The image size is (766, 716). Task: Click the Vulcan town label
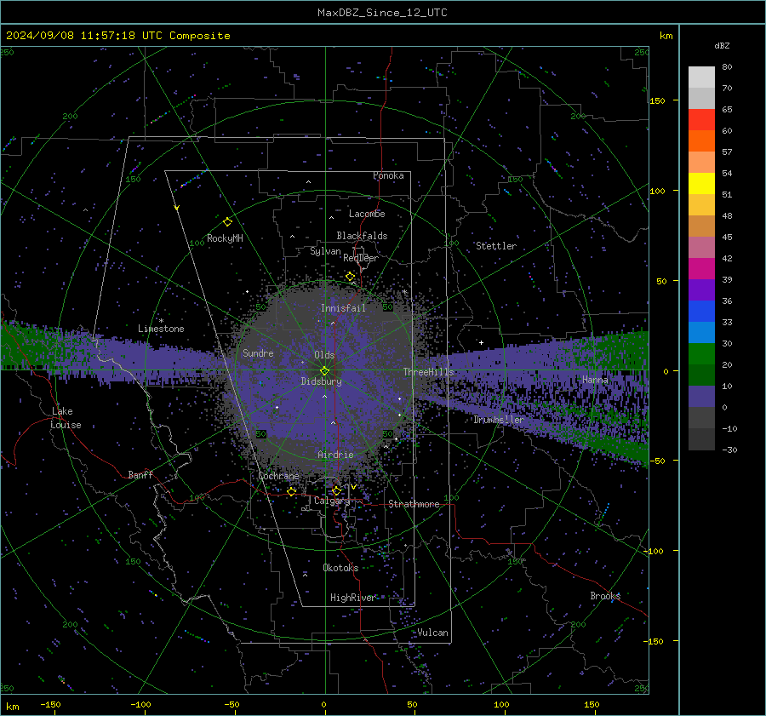(x=432, y=633)
